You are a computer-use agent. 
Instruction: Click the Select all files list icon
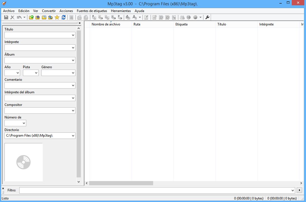click(x=72, y=17)
